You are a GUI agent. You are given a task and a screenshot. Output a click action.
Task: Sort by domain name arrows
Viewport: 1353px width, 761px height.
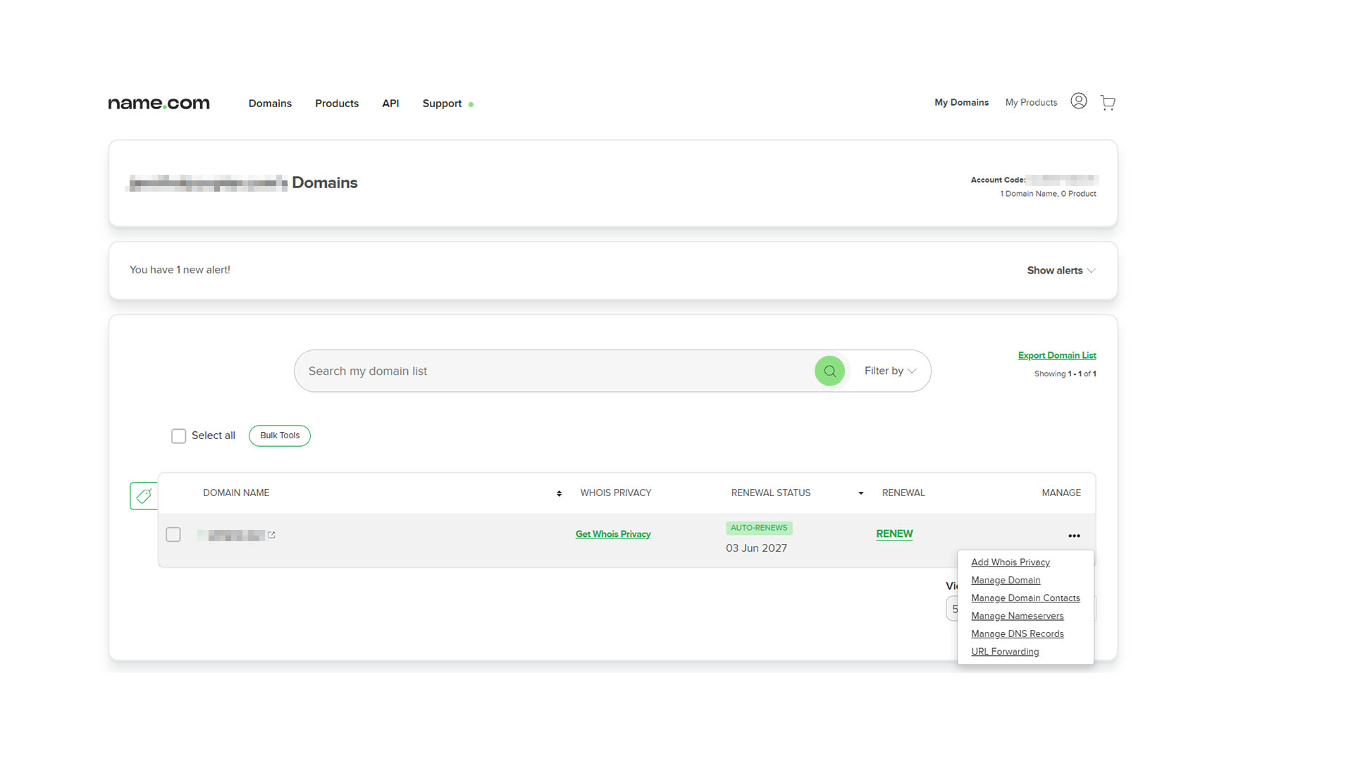pos(559,494)
